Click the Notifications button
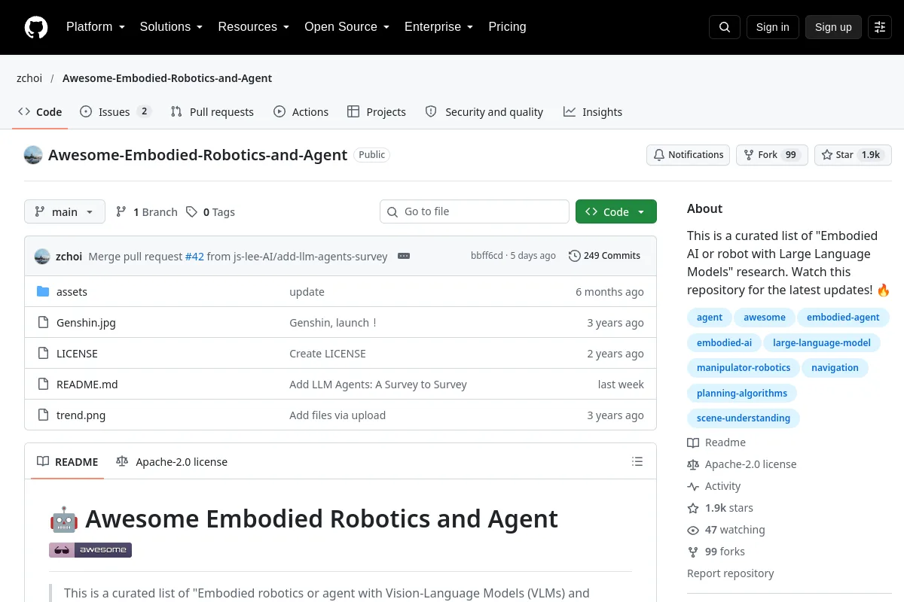904x602 pixels. click(x=688, y=155)
